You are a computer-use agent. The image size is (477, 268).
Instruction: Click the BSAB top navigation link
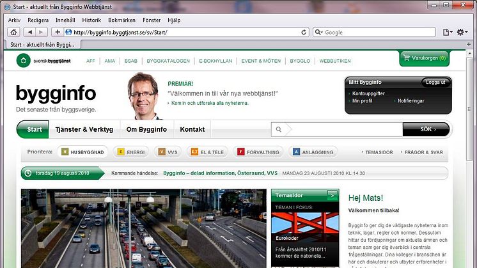[131, 61]
